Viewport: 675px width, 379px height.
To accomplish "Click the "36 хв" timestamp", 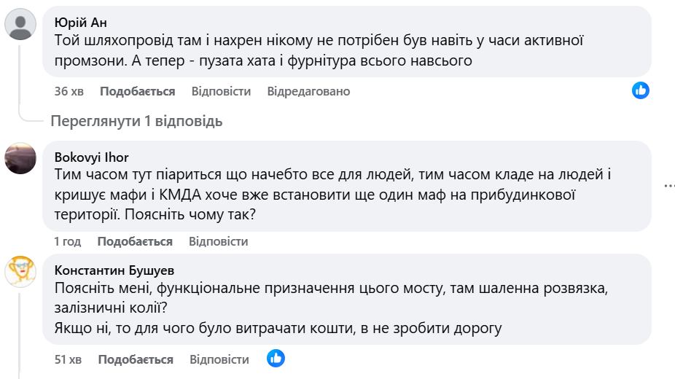I will tap(69, 91).
